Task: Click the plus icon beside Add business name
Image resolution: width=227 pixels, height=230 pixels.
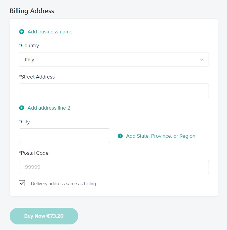Action: (22, 32)
